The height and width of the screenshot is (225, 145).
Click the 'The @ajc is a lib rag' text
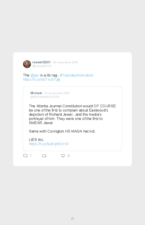[x=41, y=75]
